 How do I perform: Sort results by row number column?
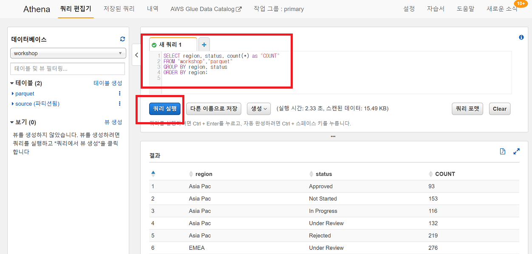pyautogui.click(x=153, y=174)
